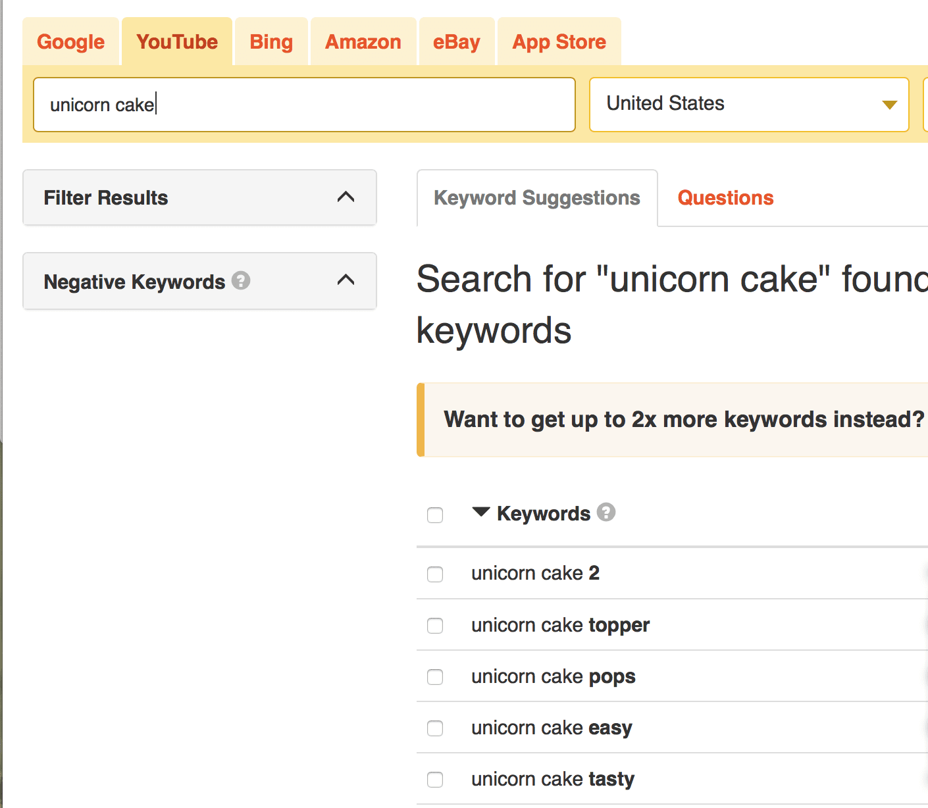The height and width of the screenshot is (808, 928).
Task: Click the 'unicorn cake' search field
Action: point(304,105)
